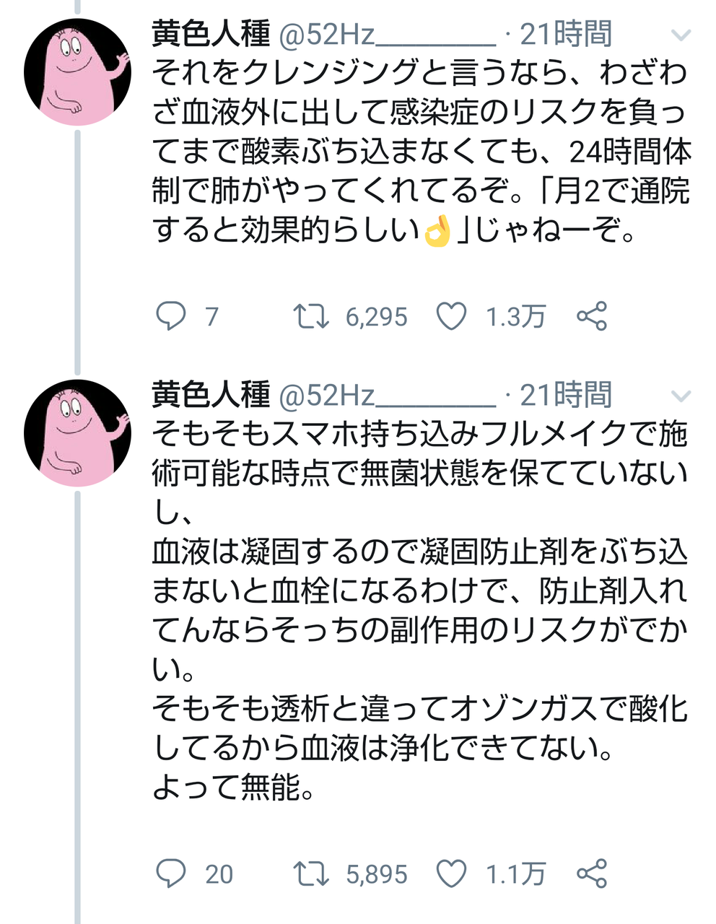Open the second tweet's 21時間 timestamp
This screenshot has width=716, height=924.
(566, 394)
